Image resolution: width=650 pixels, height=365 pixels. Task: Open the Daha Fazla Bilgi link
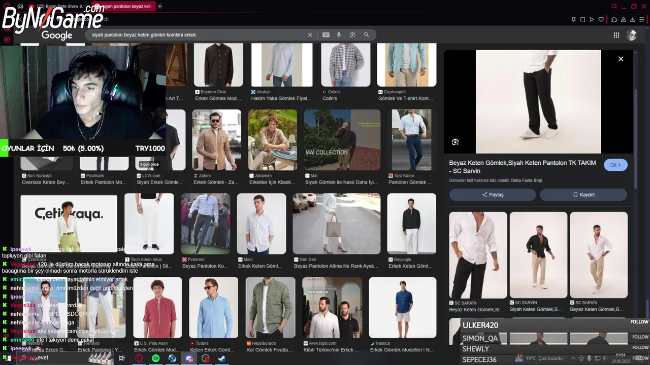pyautogui.click(x=527, y=180)
